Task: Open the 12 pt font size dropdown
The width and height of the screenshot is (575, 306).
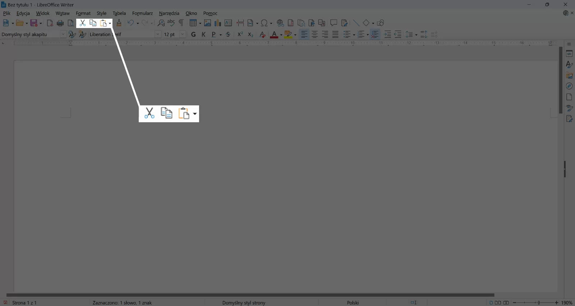Action: 182,35
